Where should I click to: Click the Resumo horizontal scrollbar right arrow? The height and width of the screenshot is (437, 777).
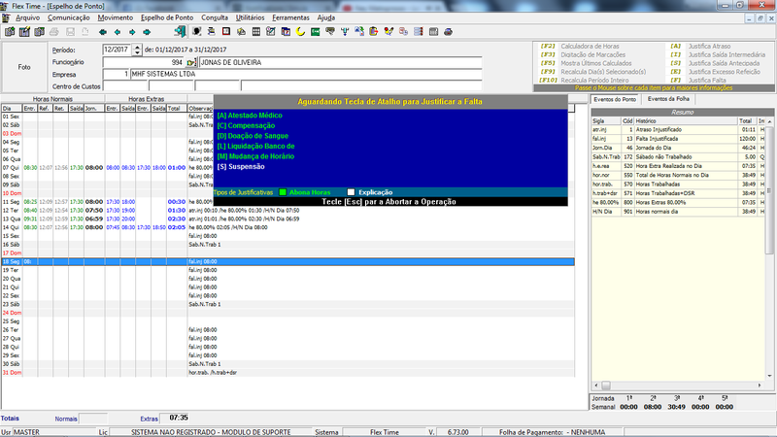pyautogui.click(x=760, y=385)
